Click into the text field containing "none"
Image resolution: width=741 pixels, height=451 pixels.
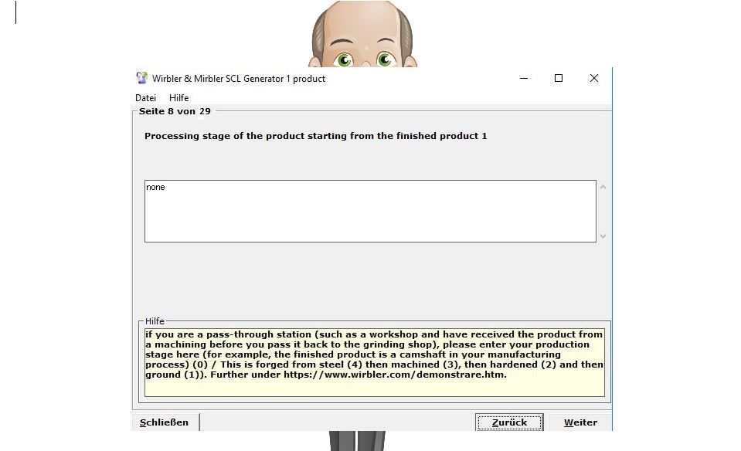point(369,211)
